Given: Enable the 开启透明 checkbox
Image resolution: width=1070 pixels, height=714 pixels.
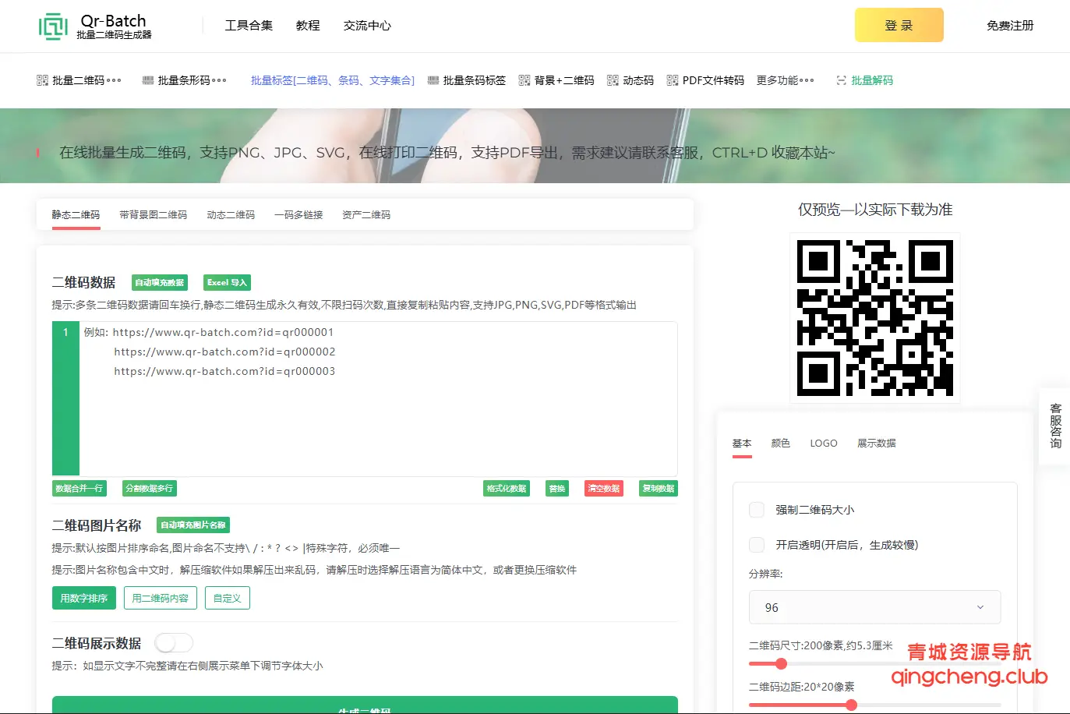Looking at the screenshot, I should point(756,545).
